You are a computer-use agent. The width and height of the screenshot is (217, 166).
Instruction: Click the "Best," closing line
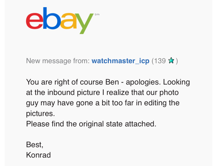(34, 145)
